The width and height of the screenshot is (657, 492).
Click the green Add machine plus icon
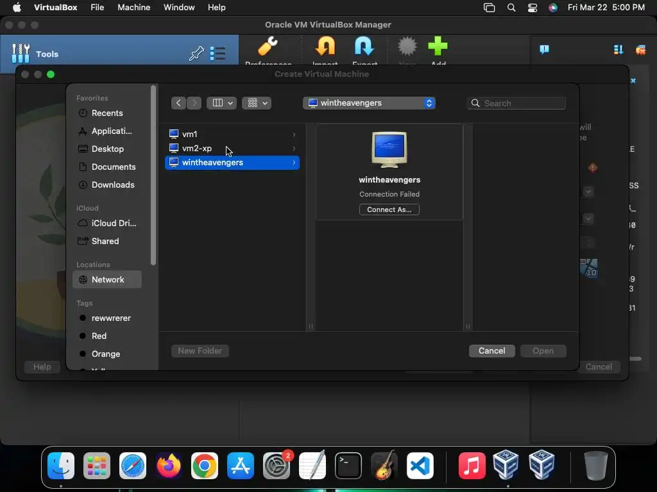[x=438, y=46]
